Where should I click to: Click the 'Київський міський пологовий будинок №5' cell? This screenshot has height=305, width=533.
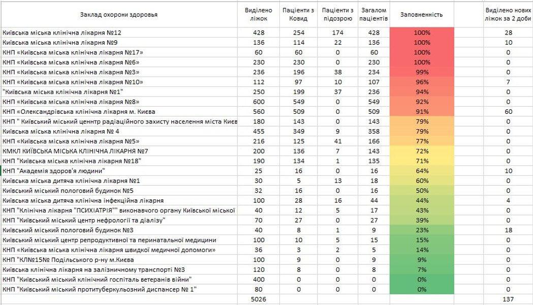(60, 191)
